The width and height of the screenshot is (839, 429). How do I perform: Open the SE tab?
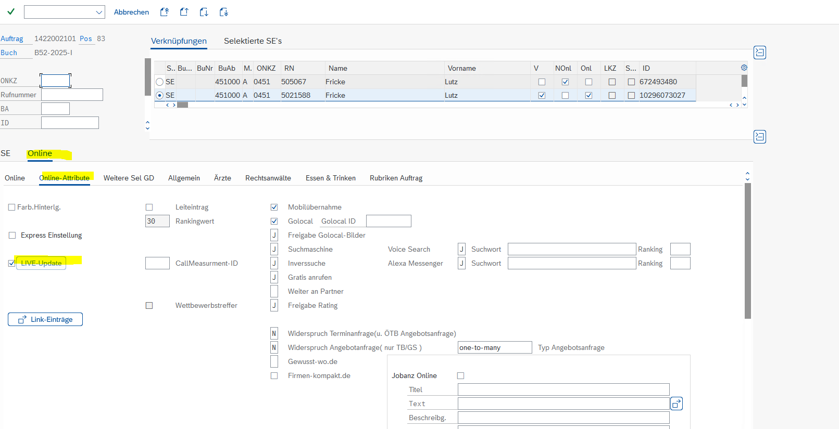6,153
